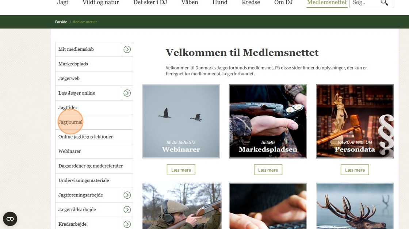Click Læs mere under Webinarer
The height and width of the screenshot is (229, 409).
(181, 170)
